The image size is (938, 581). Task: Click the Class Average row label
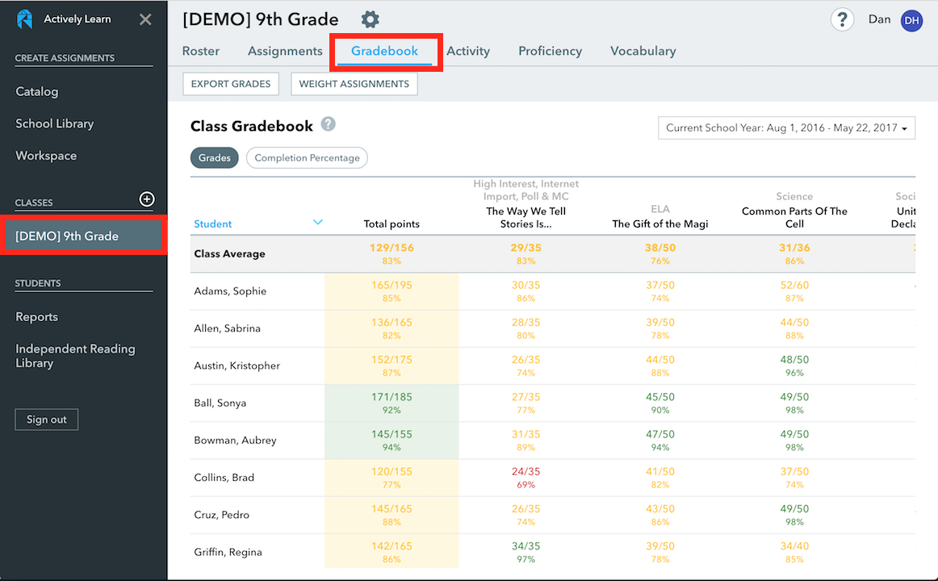click(230, 254)
